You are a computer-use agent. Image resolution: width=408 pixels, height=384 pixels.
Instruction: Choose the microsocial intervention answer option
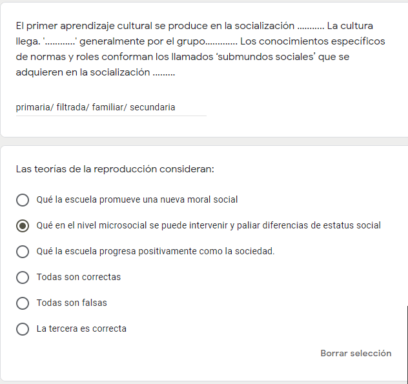click(x=208, y=226)
